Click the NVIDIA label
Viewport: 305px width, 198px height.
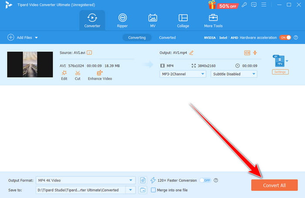click(x=210, y=38)
